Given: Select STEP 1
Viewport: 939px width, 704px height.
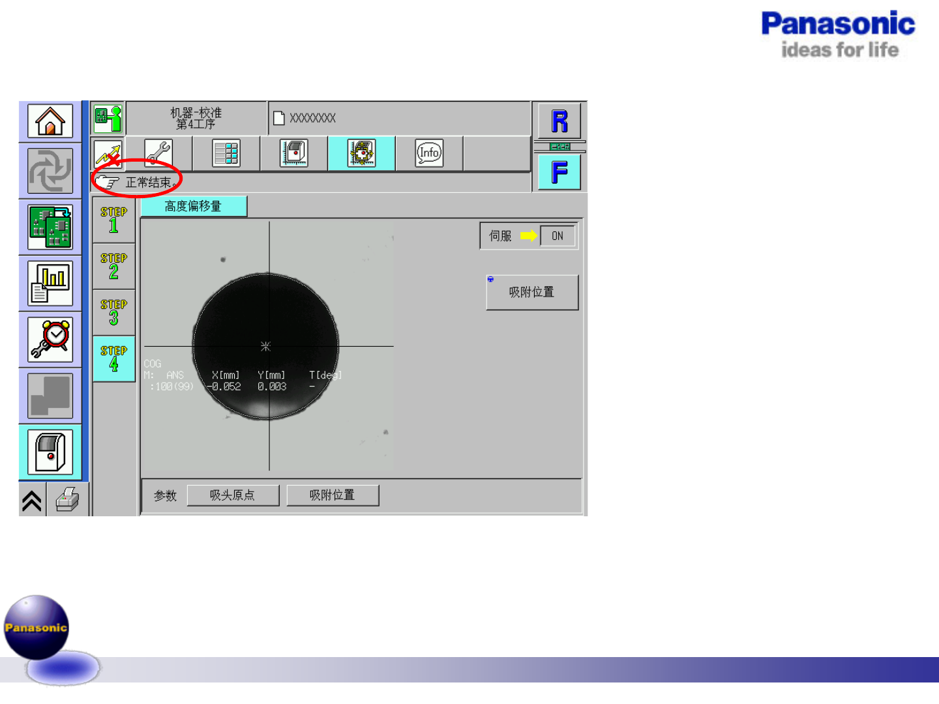Looking at the screenshot, I should click(114, 220).
